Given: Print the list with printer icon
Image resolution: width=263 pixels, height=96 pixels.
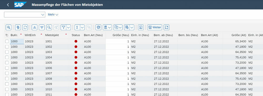Looking at the screenshot, I should tap(98, 27).
